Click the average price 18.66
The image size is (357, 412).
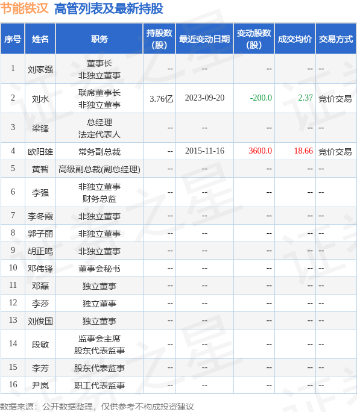(x=303, y=151)
